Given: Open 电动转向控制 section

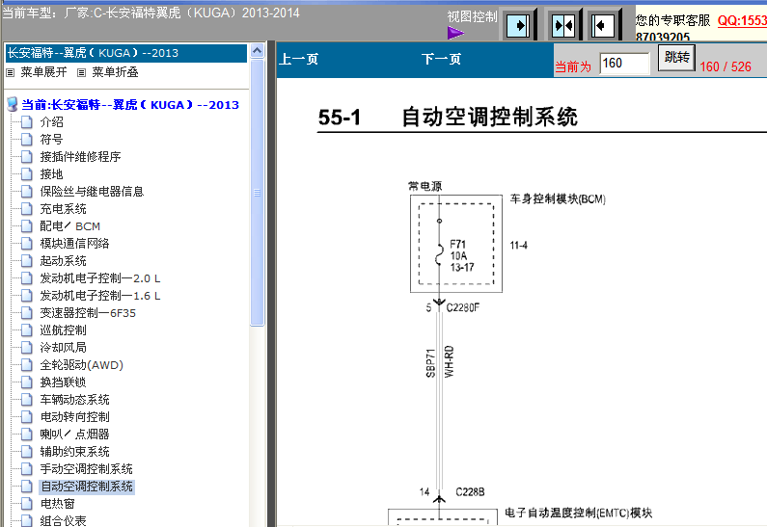Looking at the screenshot, I should click(x=74, y=416).
